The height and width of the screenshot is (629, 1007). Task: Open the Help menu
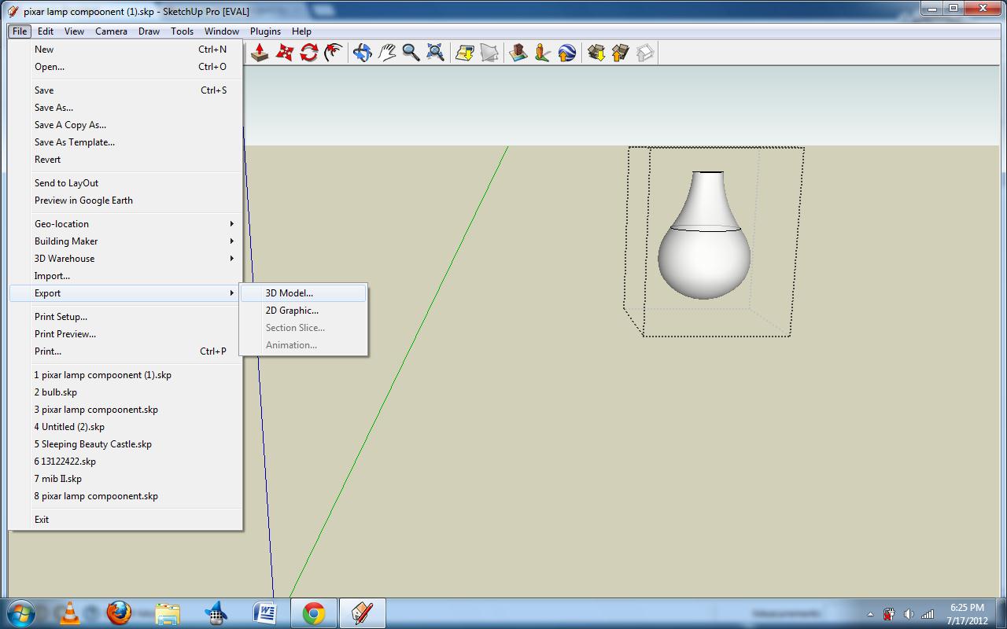tap(301, 31)
